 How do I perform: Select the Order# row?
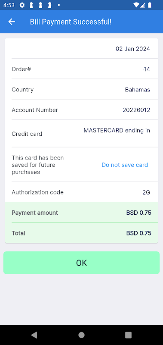pyautogui.click(x=81, y=69)
